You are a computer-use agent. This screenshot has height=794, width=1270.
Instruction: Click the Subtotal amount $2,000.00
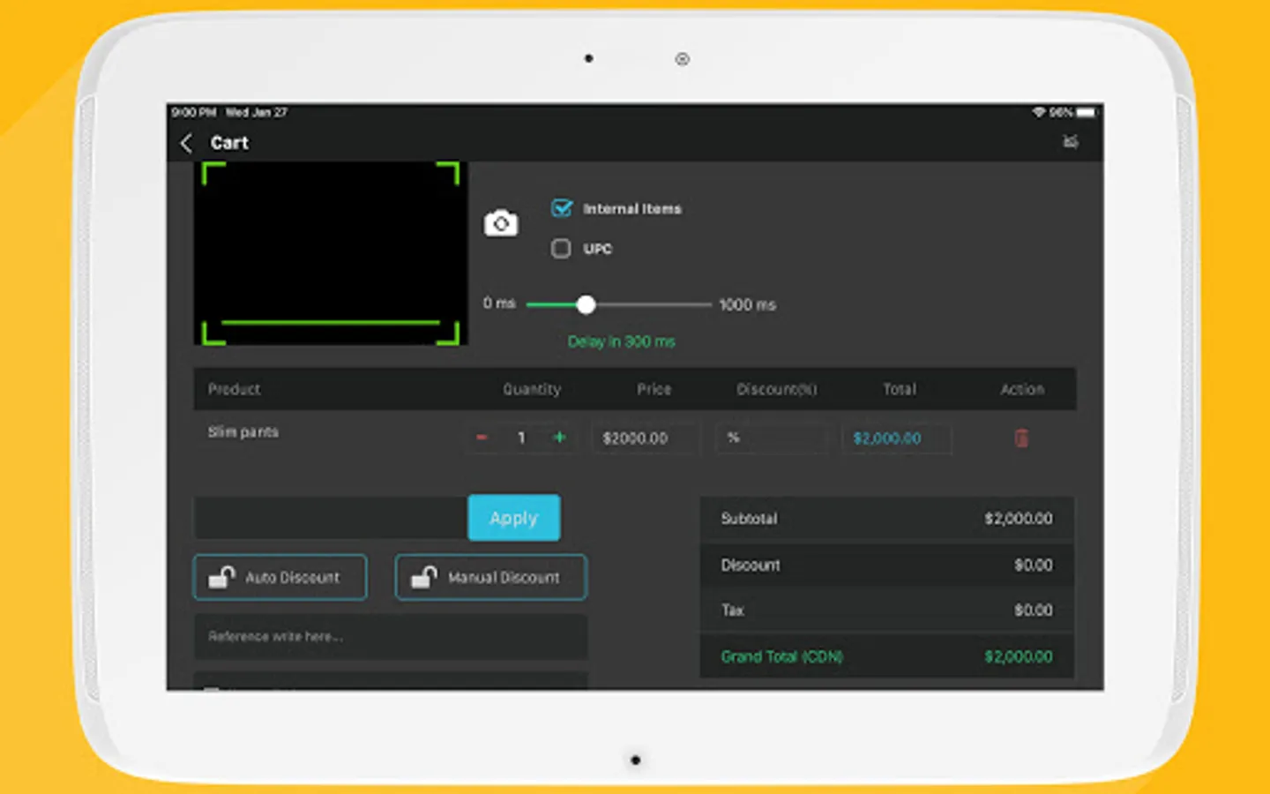pyautogui.click(x=1019, y=519)
